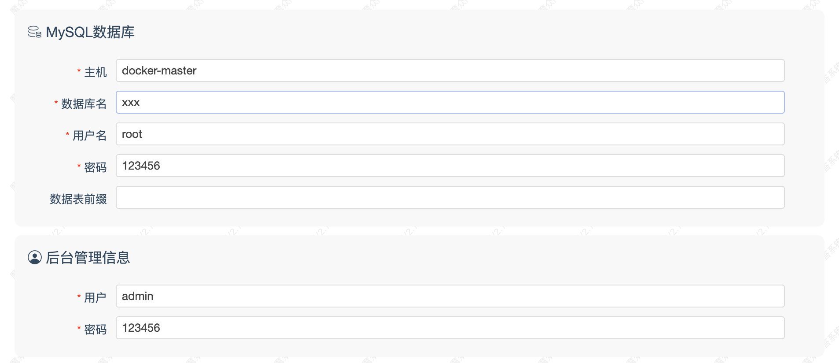Screen dimensions: 839x363
Task: Click the MySQL数据库 section heading
Action: [x=90, y=32]
